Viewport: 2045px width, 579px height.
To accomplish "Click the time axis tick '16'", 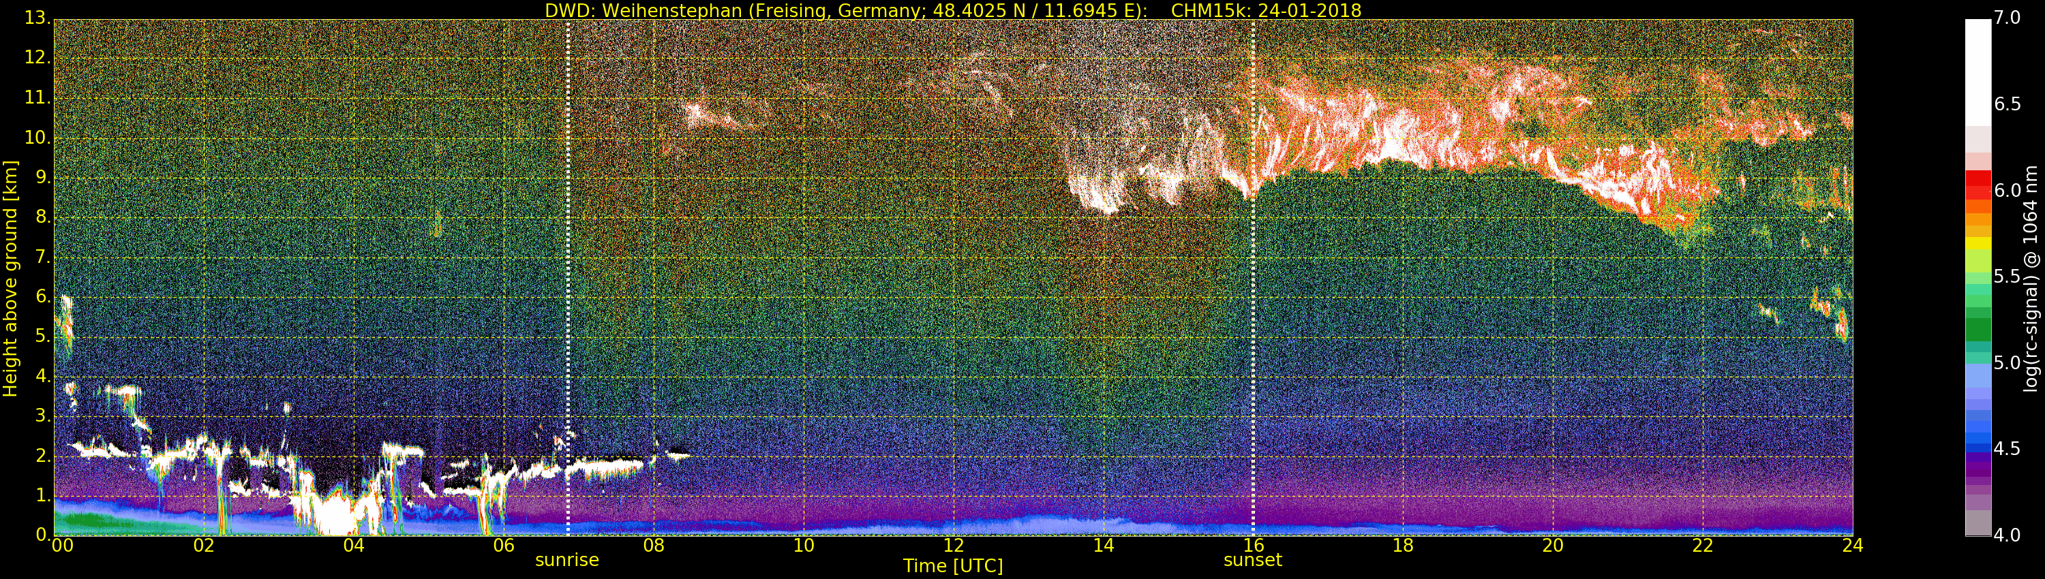I will 1254,546.
